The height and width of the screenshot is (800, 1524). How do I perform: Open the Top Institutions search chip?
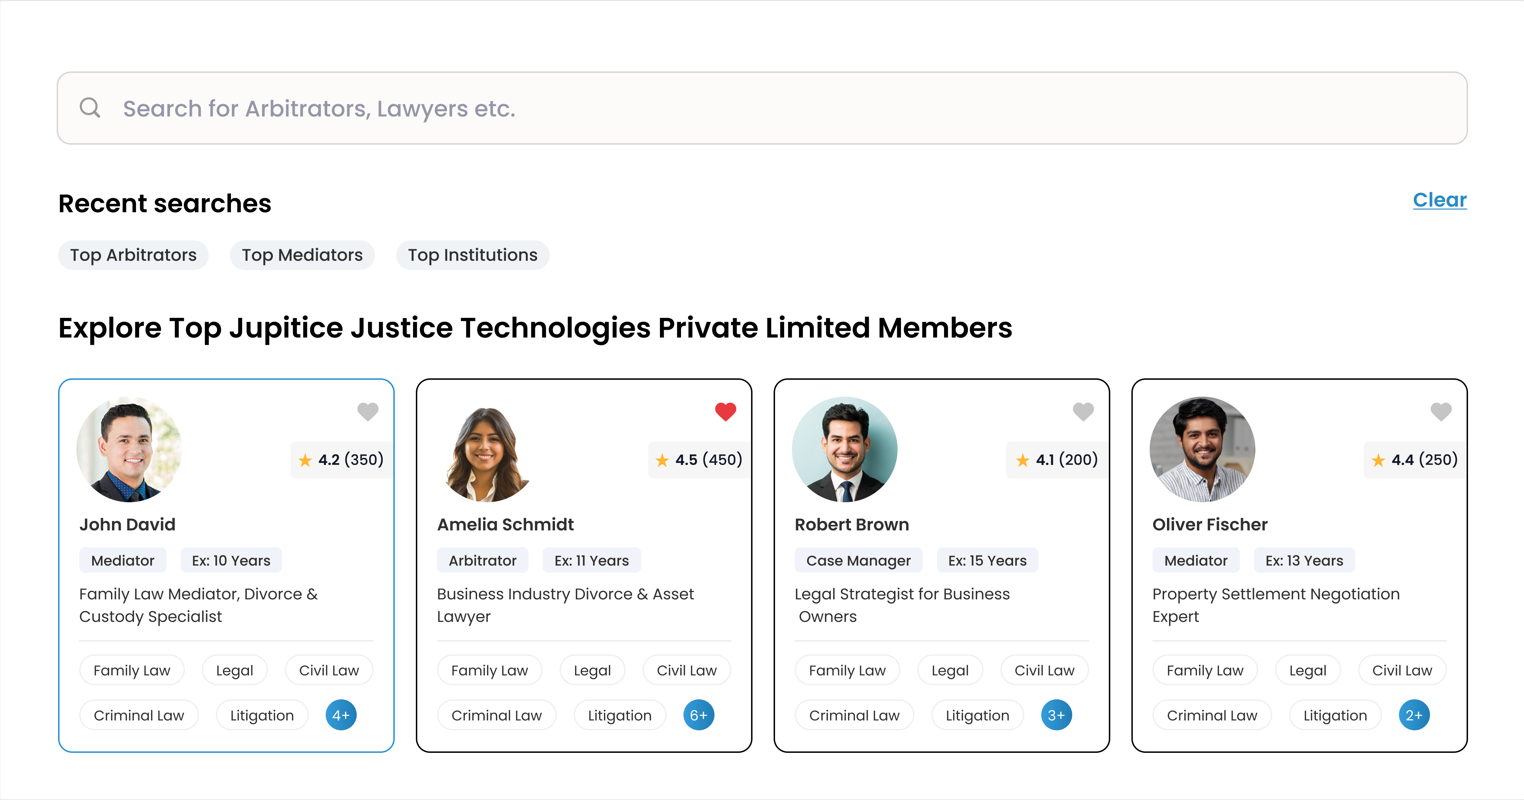tap(472, 255)
